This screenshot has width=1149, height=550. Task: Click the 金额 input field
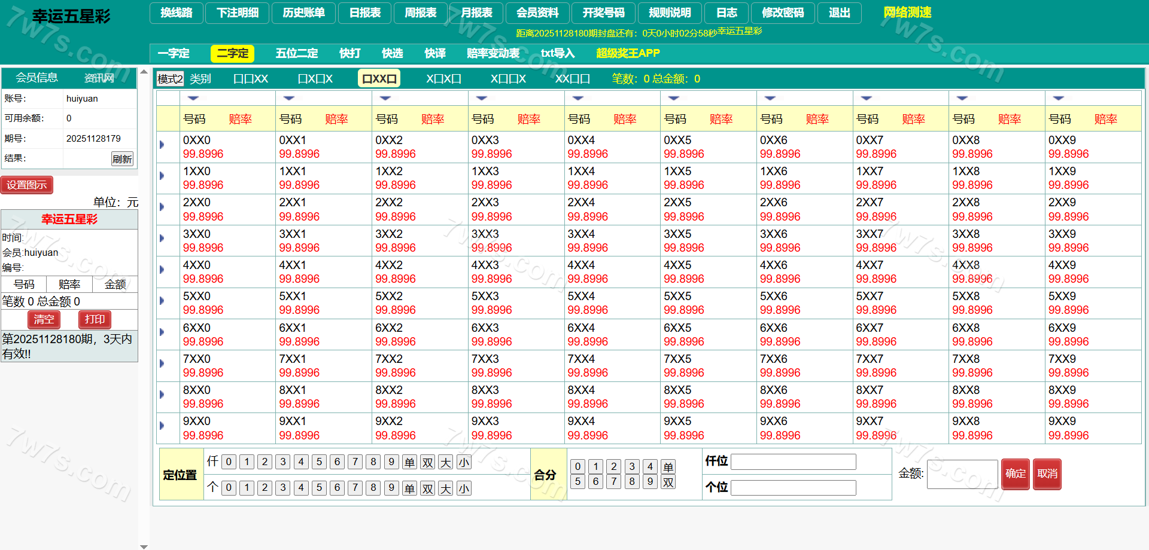click(x=962, y=474)
